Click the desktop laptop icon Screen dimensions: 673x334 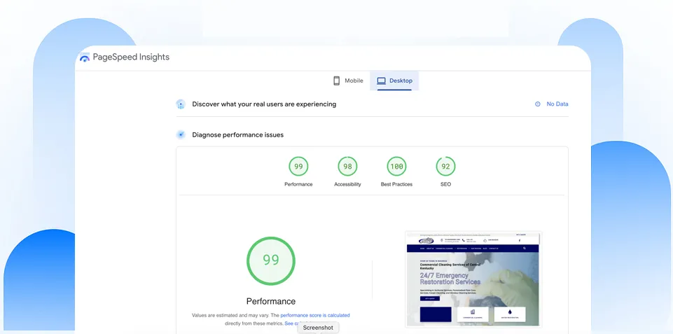click(x=381, y=81)
